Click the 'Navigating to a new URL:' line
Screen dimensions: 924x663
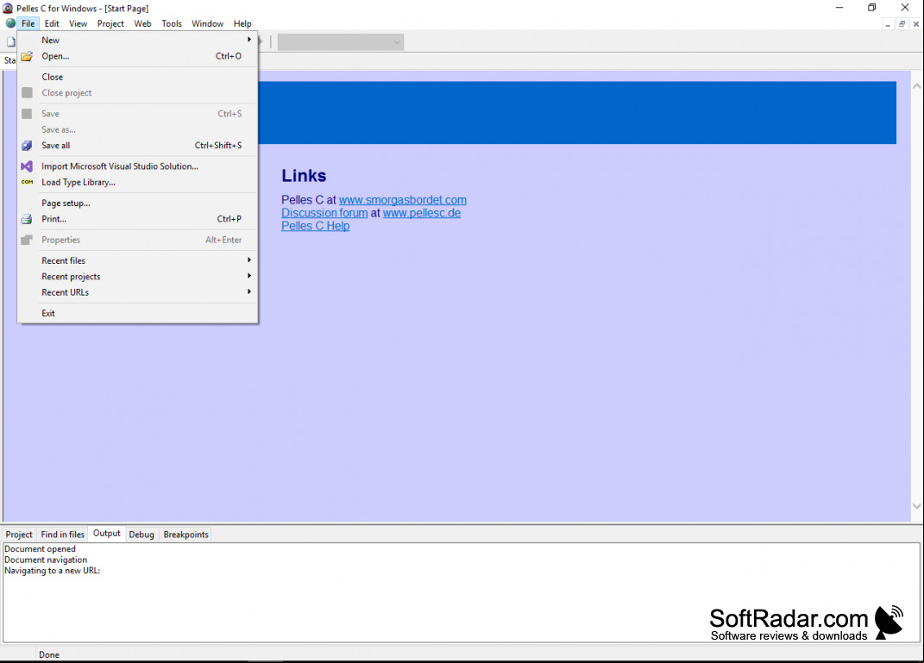click(x=53, y=571)
